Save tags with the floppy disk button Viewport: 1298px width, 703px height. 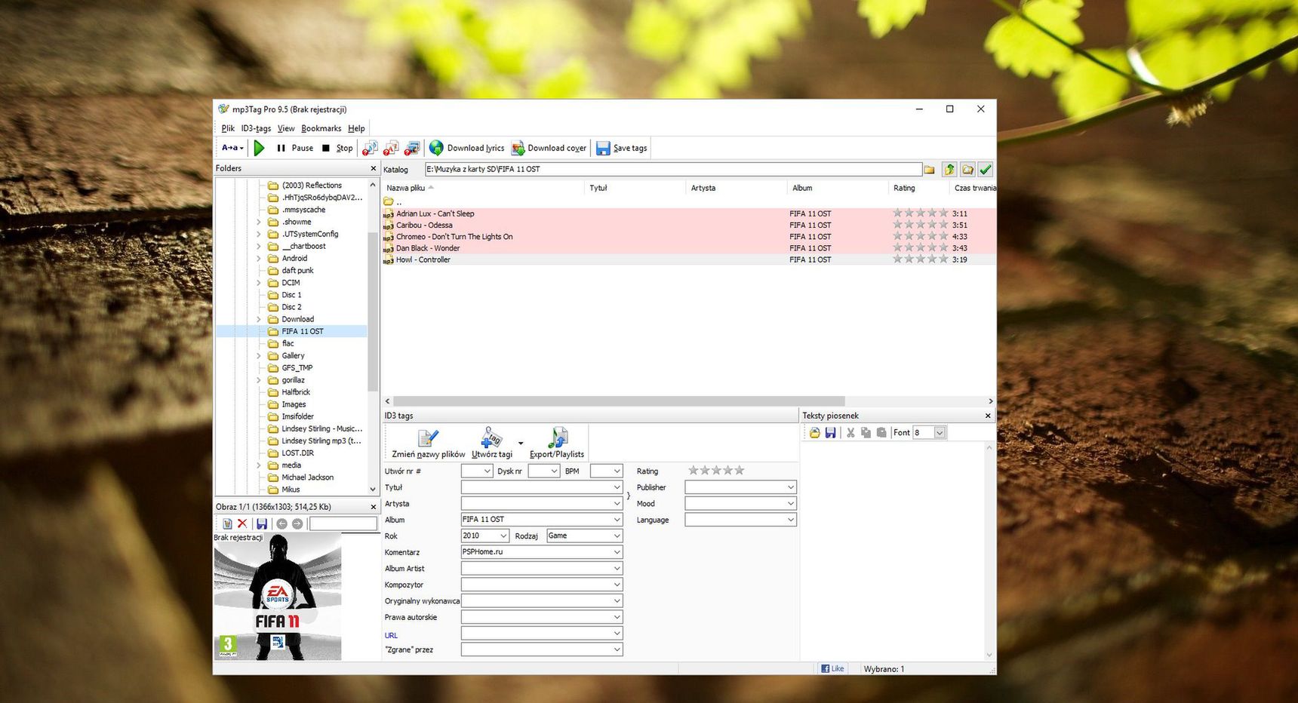(x=621, y=148)
